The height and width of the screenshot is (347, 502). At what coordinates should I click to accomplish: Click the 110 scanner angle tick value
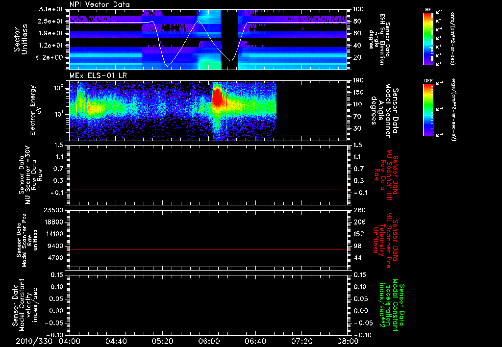[359, 104]
